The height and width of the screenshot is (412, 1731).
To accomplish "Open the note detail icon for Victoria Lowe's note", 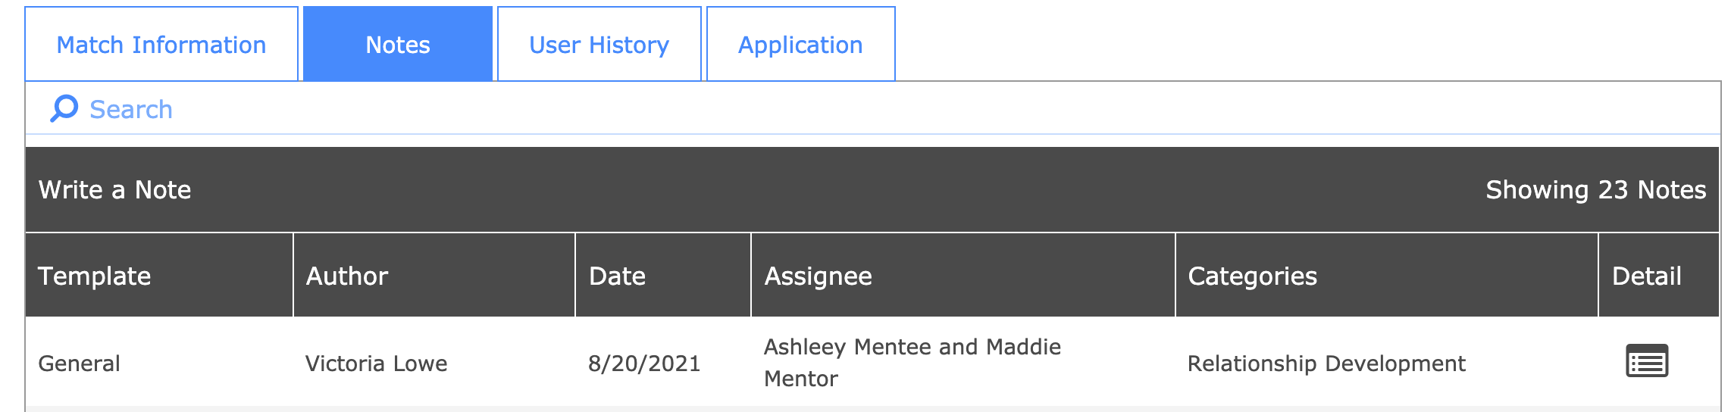I will (1646, 361).
